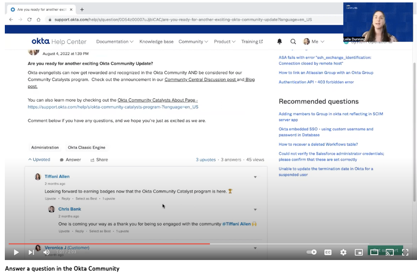The width and height of the screenshot is (417, 274).
Task: Open Tiffani Allen's profile
Action: tap(57, 177)
